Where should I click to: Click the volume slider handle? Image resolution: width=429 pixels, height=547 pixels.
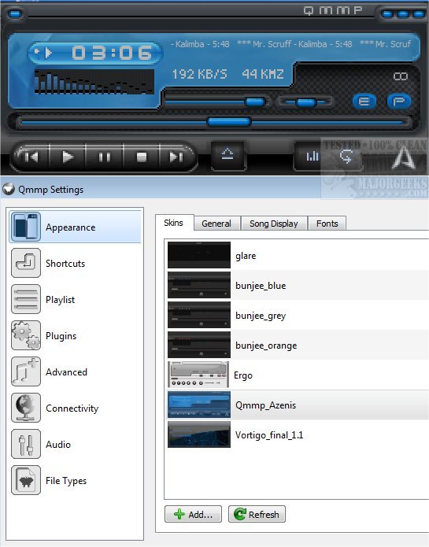tap(255, 102)
